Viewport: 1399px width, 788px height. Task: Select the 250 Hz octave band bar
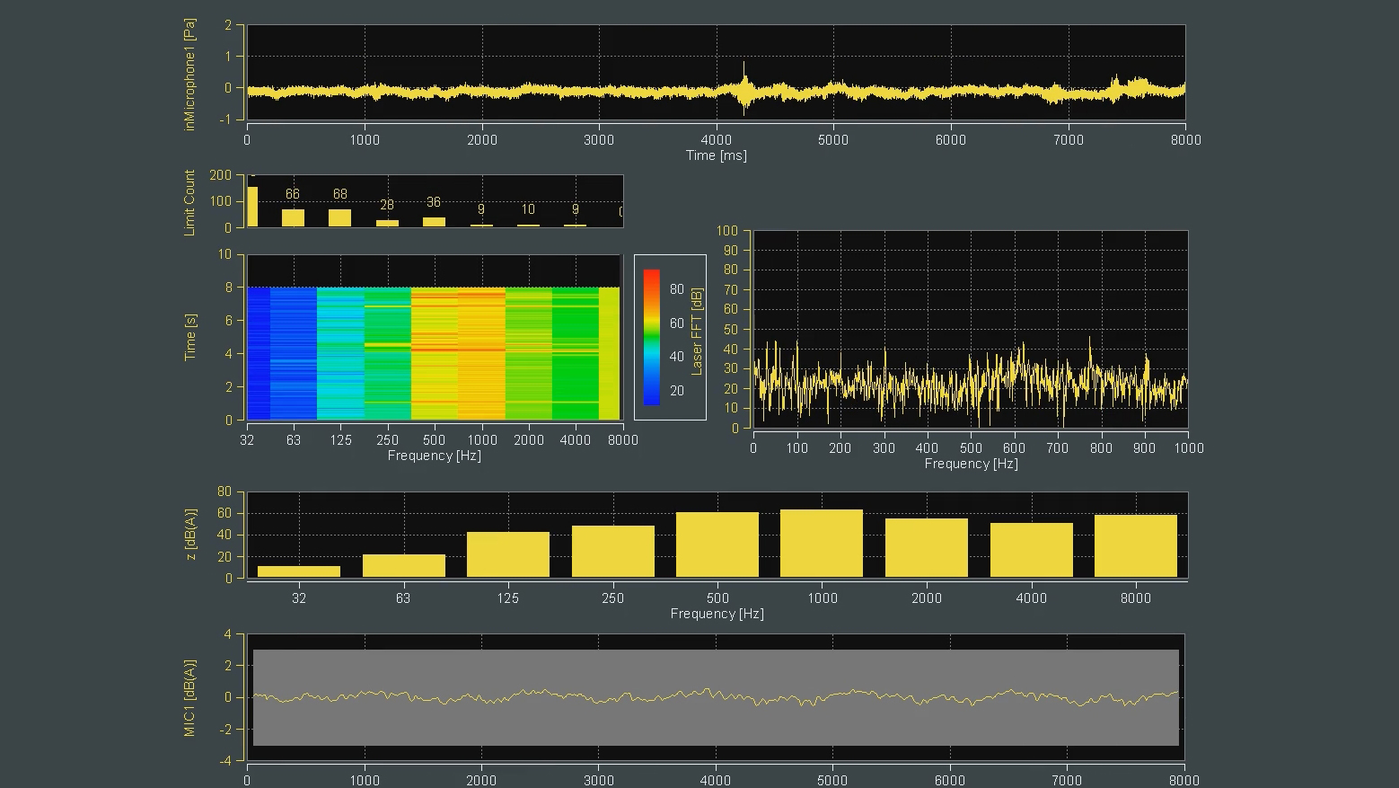[x=613, y=551]
